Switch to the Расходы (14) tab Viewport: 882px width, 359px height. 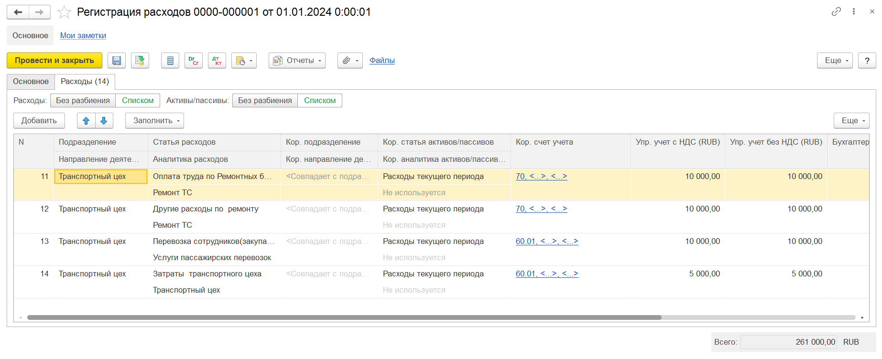[85, 82]
